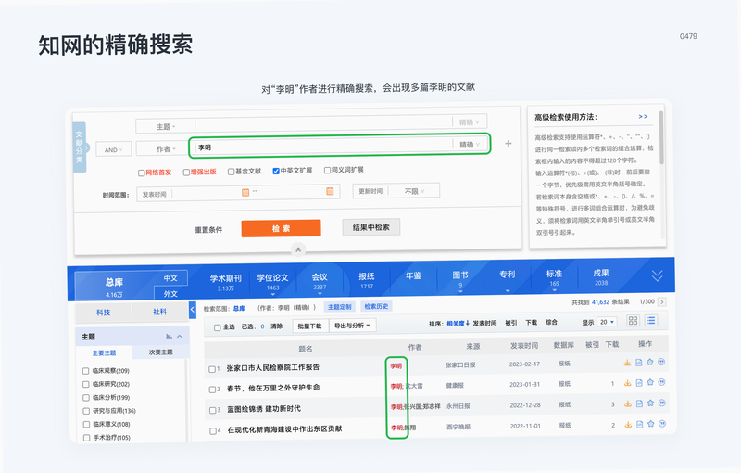Open the 显示 20 per-page dropdown
Screen dimensions: 741x473
608,322
